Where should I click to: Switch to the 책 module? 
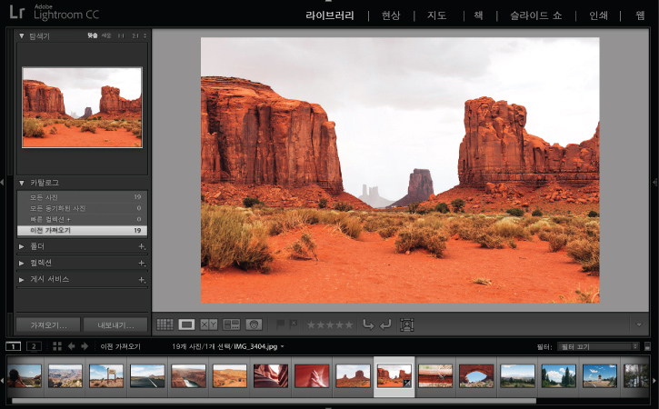tap(478, 15)
